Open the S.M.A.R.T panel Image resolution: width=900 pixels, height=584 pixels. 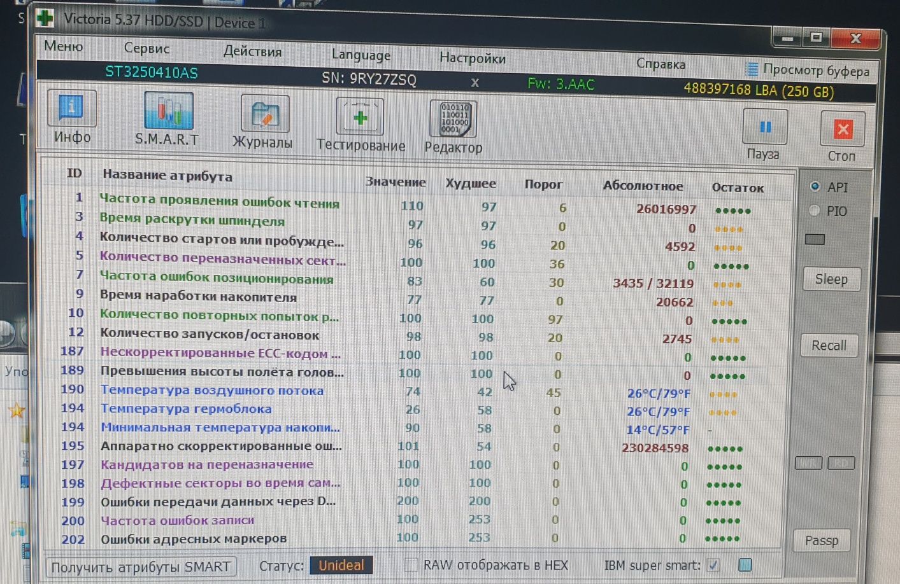click(x=168, y=119)
